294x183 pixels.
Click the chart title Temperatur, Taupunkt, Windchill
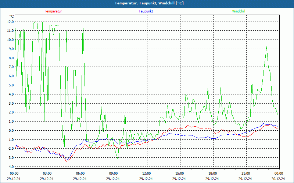coord(149,3)
